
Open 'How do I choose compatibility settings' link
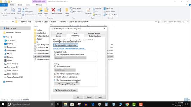69,48
